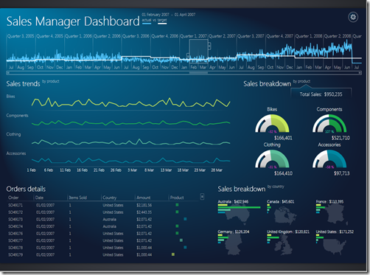Click Accessories value $97,713
Viewport: 370px width, 275px height.
[x=341, y=173]
